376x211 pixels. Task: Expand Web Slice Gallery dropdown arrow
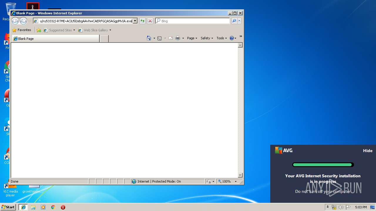[x=110, y=30]
